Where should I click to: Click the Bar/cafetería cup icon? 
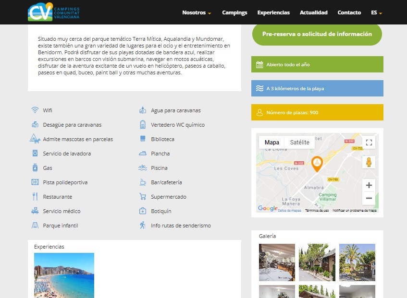(143, 182)
